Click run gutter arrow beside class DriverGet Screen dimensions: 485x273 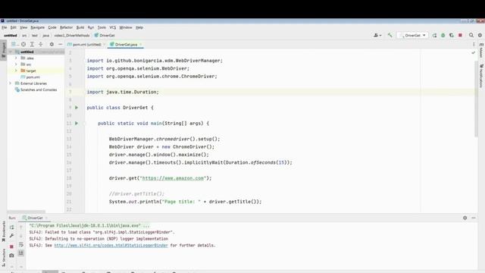coord(77,108)
